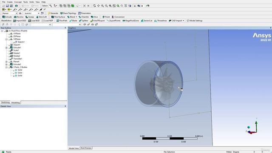Click the Chamfer tool

[x=84, y=17]
